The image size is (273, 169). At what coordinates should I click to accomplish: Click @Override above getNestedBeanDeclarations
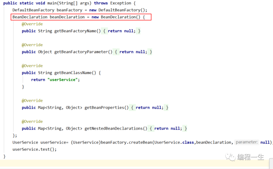click(x=32, y=121)
